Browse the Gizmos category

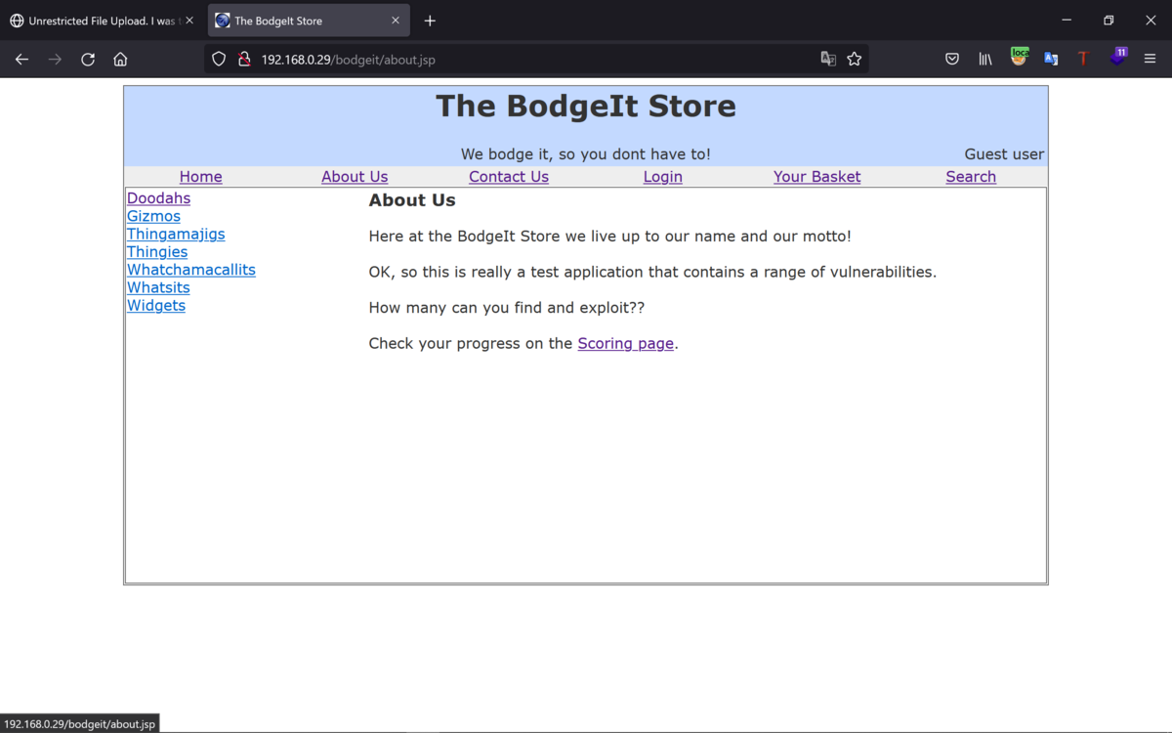pos(153,216)
